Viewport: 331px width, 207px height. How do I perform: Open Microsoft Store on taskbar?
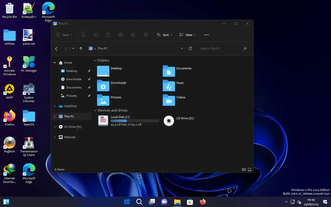[190, 202]
